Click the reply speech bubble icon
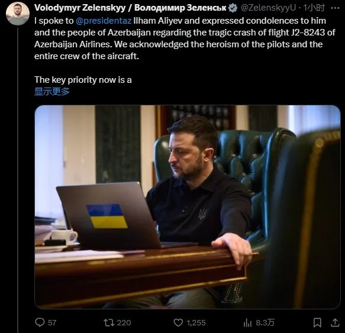This screenshot has height=333, width=345. [x=40, y=322]
